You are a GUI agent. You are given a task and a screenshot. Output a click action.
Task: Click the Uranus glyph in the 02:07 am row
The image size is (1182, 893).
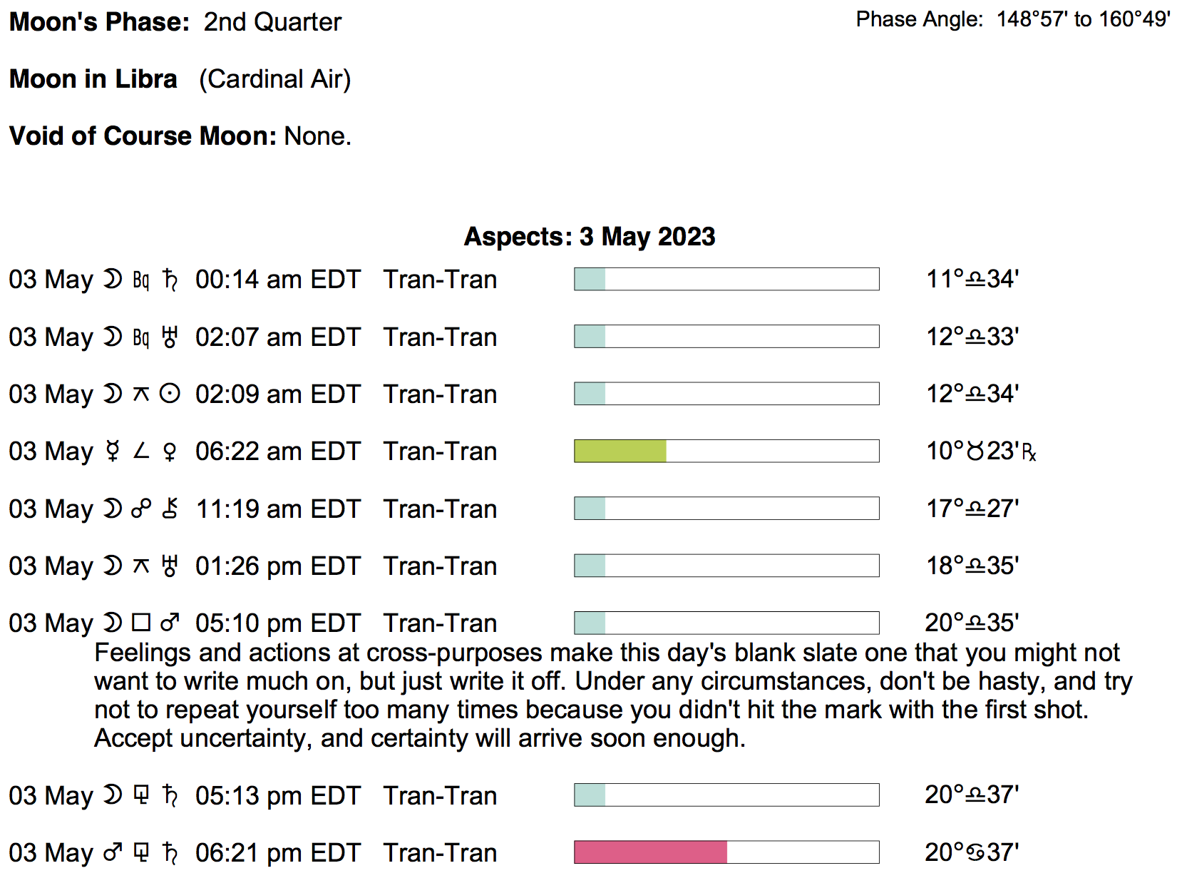click(x=170, y=337)
